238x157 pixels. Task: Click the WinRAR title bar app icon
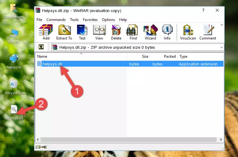[38, 10]
